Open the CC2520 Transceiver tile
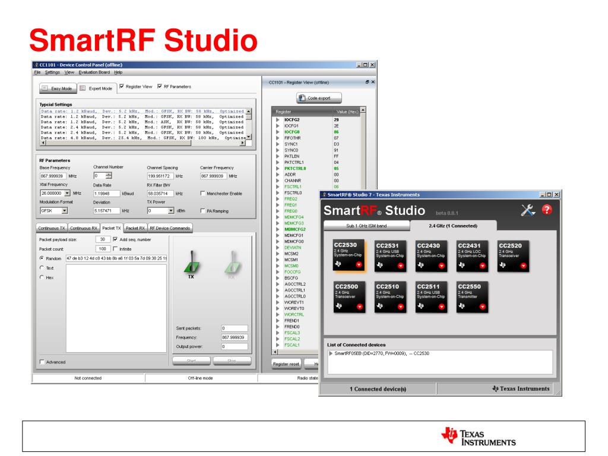The height and width of the screenshot is (456, 608). [513, 255]
